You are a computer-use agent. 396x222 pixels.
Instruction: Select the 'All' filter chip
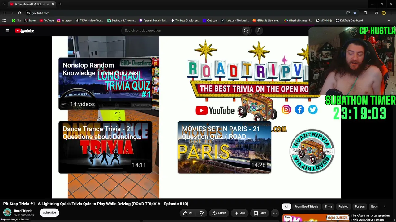pyautogui.click(x=286, y=207)
